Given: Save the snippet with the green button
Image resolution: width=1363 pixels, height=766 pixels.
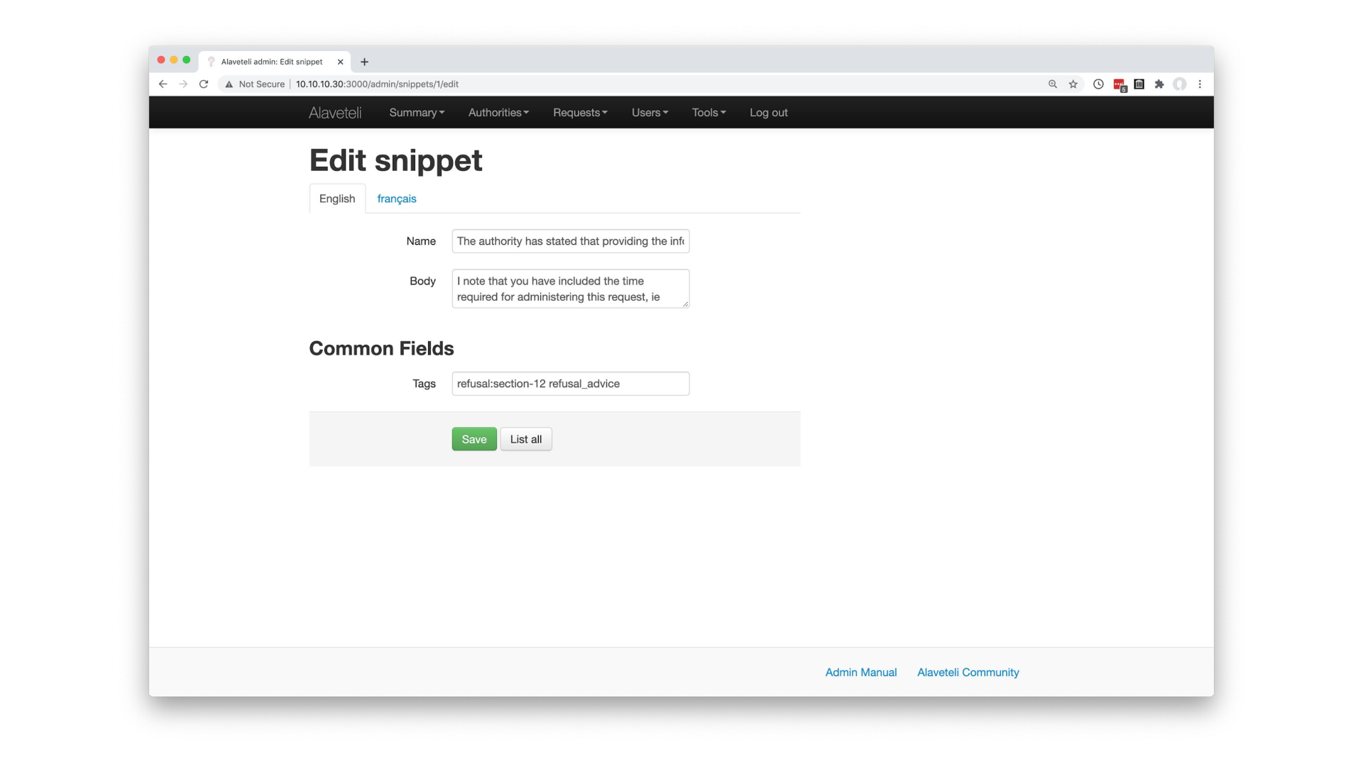Looking at the screenshot, I should [474, 439].
